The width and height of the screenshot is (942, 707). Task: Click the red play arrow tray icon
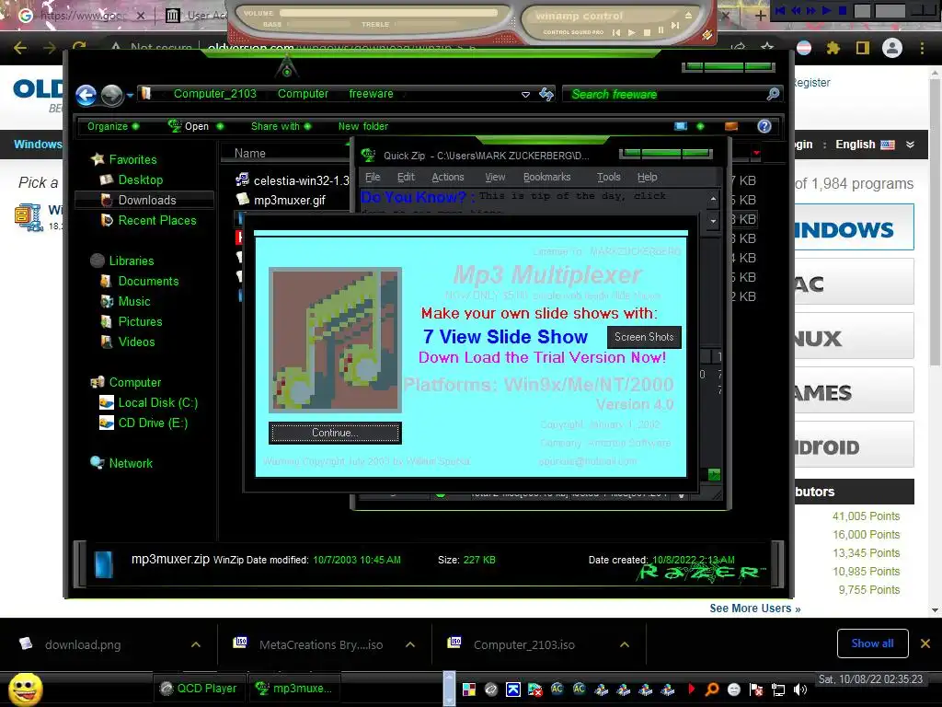pos(692,689)
